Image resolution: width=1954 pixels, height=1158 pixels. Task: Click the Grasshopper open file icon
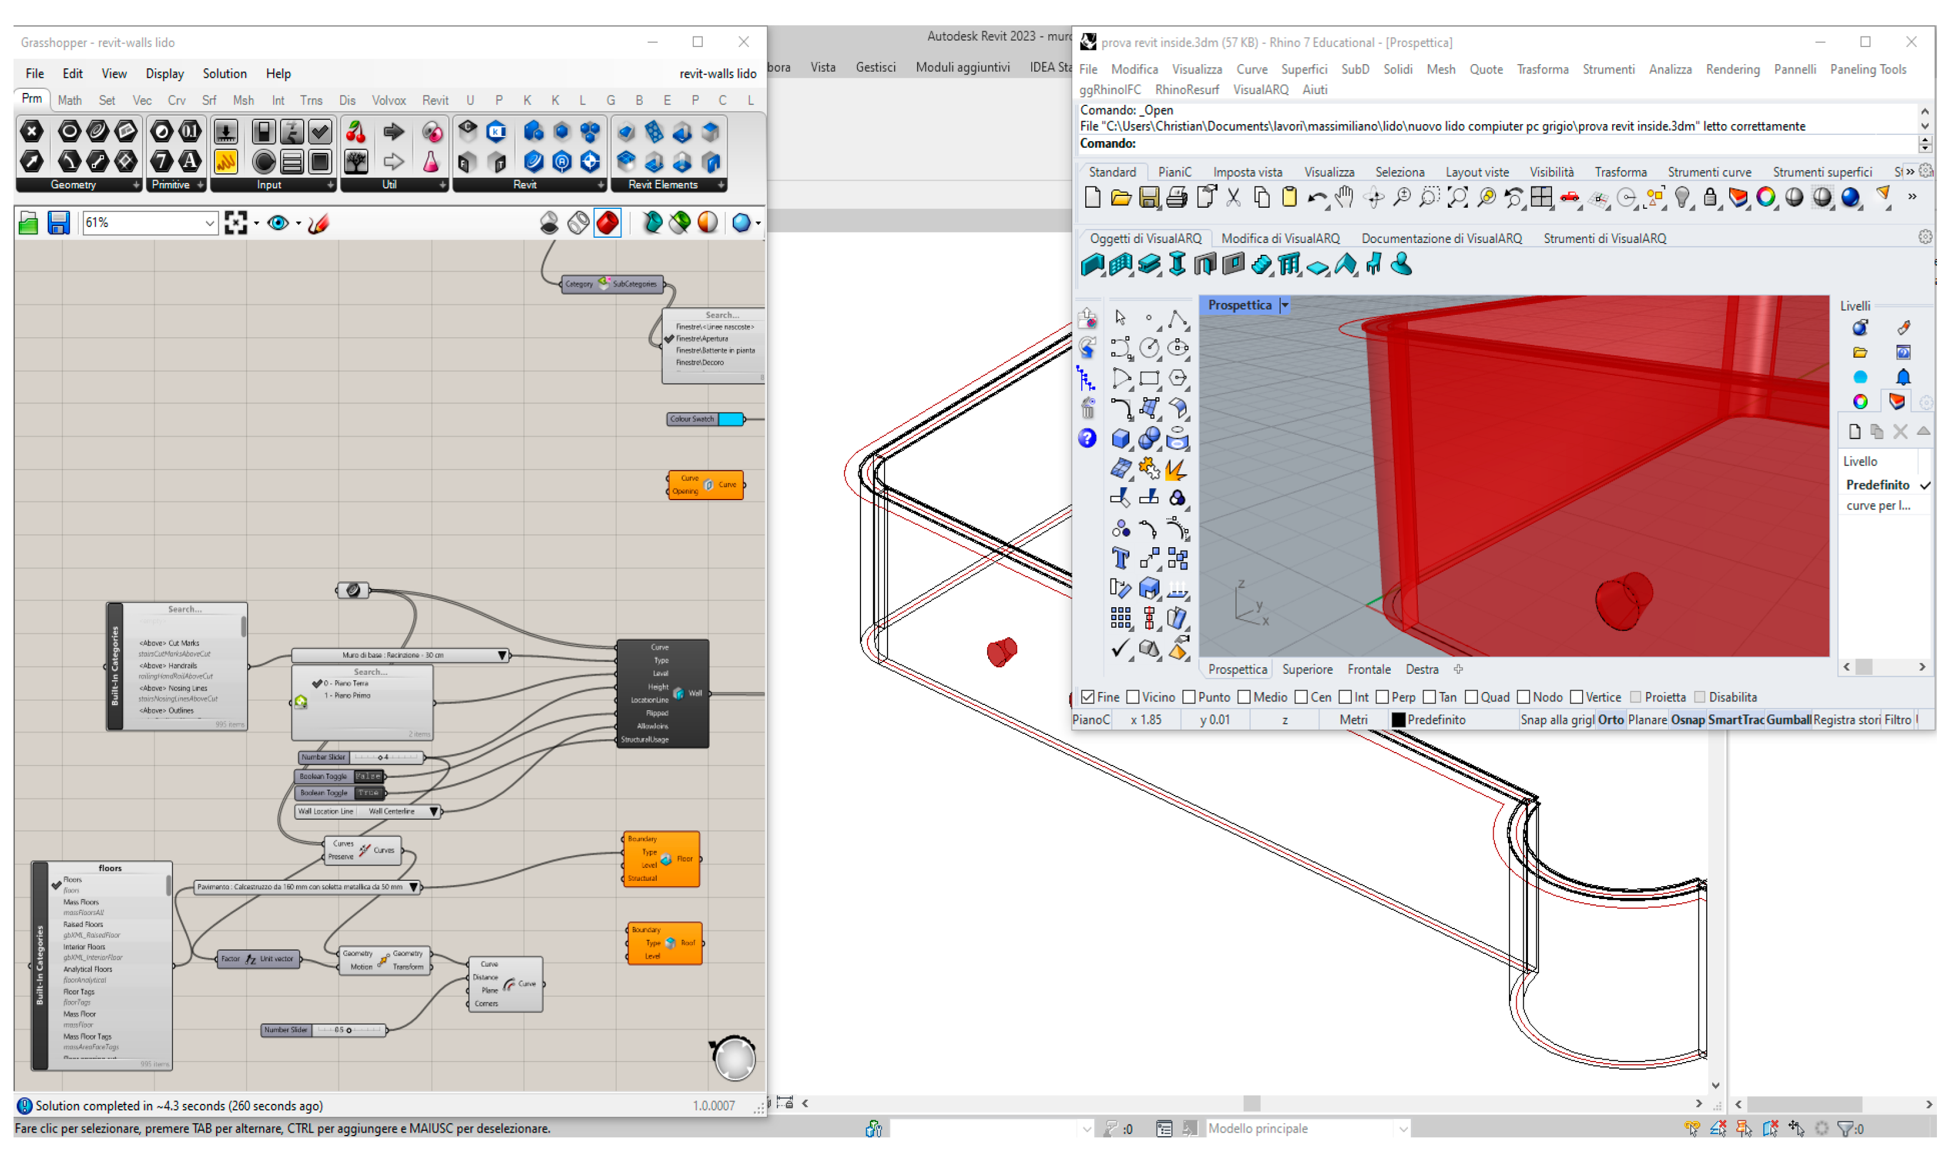pyautogui.click(x=28, y=223)
